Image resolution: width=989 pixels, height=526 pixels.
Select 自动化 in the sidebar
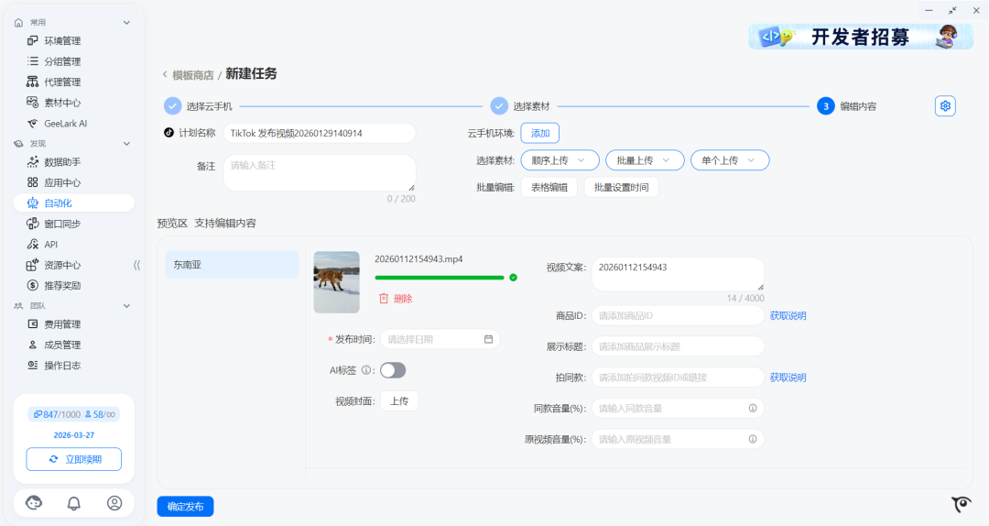73,203
